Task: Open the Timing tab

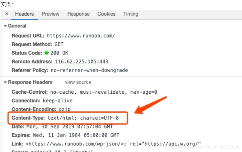Action: point(131,14)
